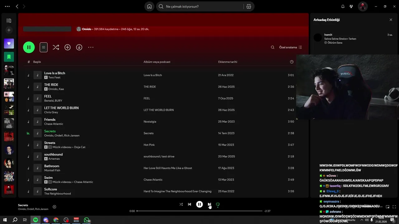Sort by Albüm veya podcast header
399x224 pixels.
point(157,62)
